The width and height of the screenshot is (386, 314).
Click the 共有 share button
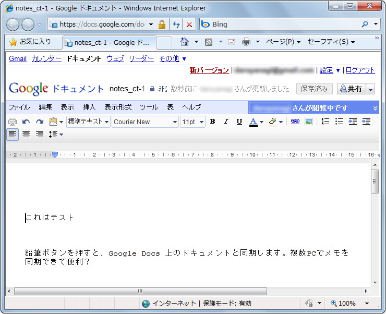pos(352,89)
